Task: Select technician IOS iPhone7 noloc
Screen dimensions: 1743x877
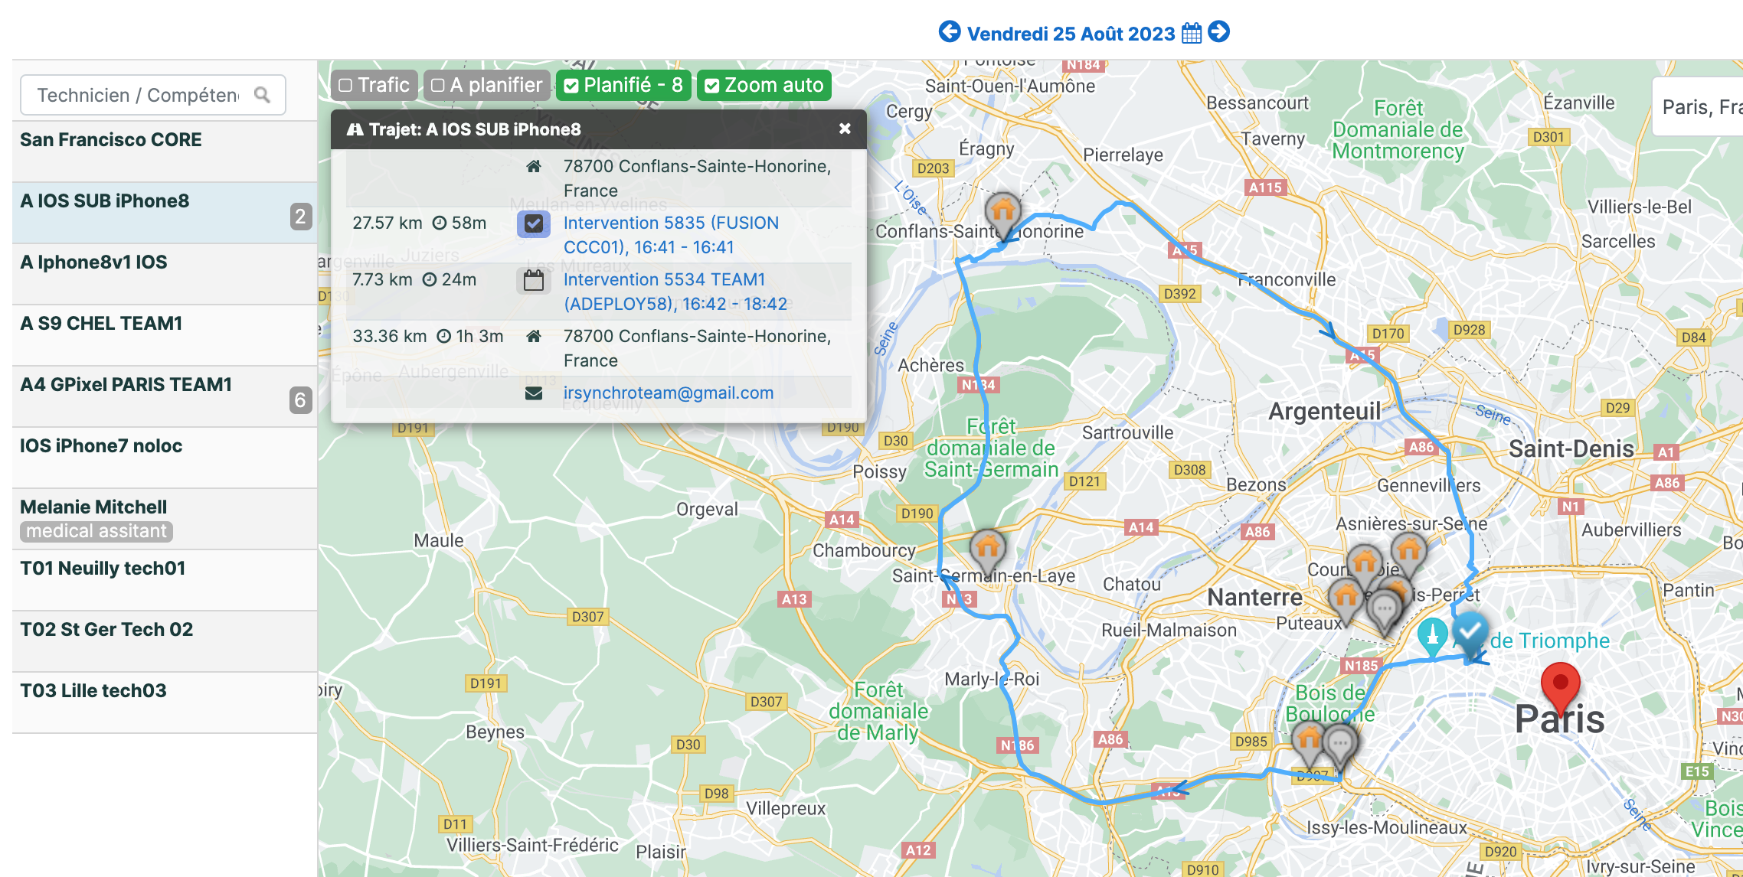Action: click(165, 458)
